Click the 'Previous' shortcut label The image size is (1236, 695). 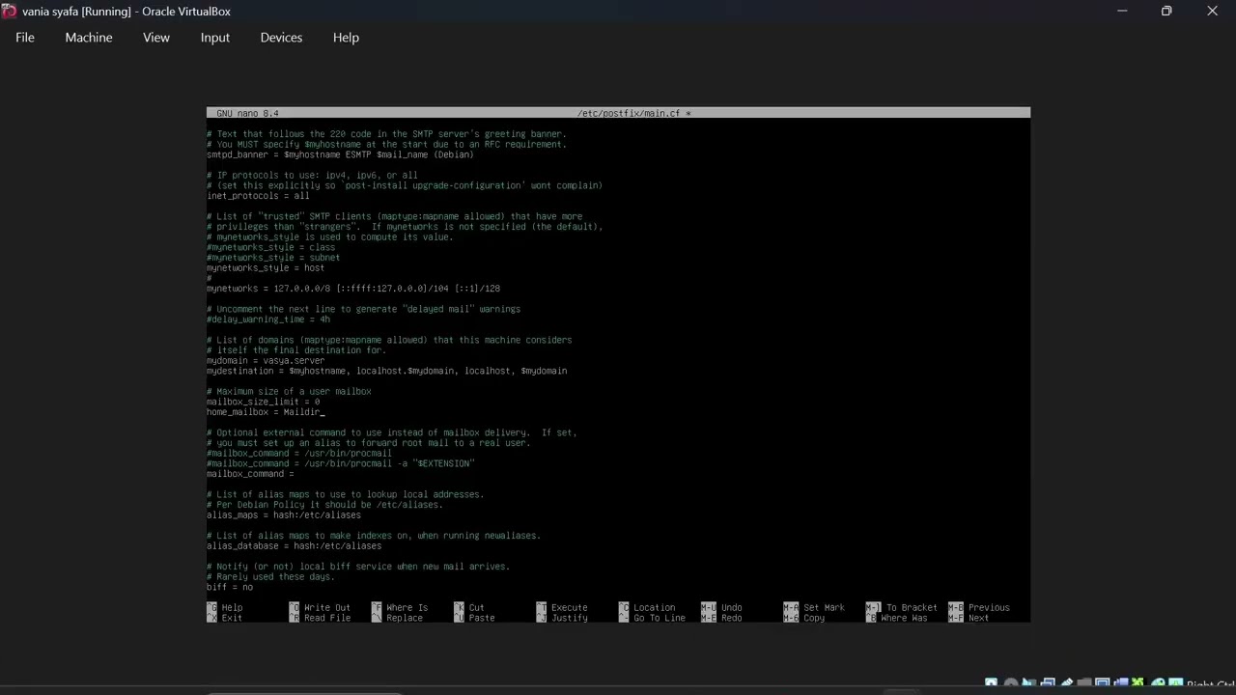coord(989,608)
